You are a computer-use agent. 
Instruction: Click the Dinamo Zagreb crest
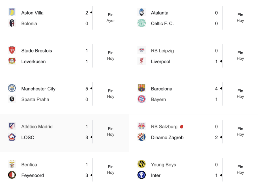(x=142, y=137)
